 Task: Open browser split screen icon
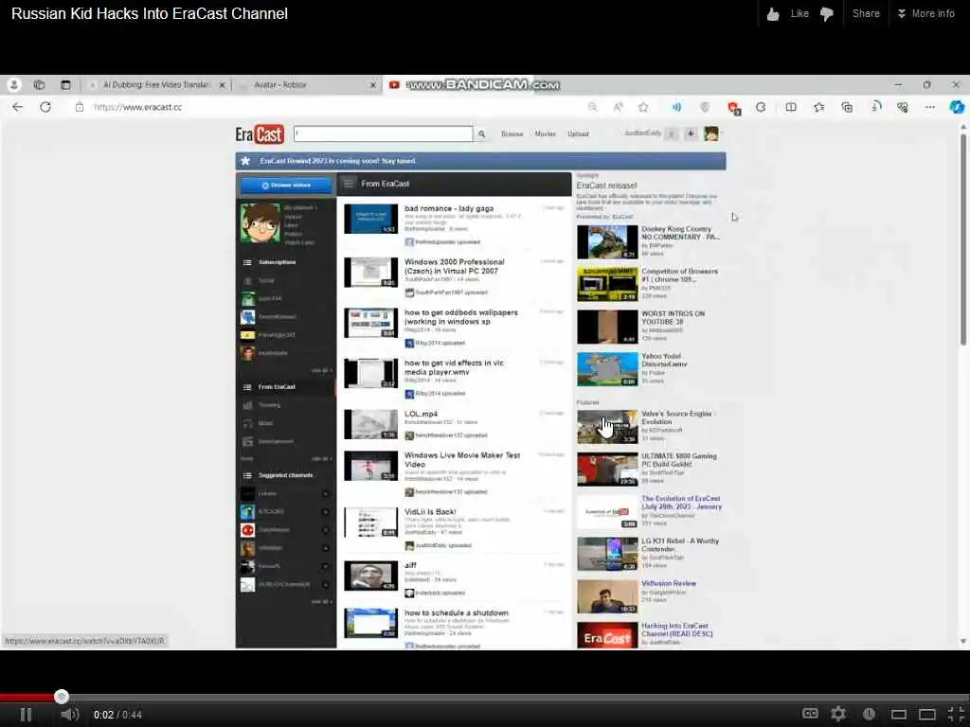tap(791, 107)
